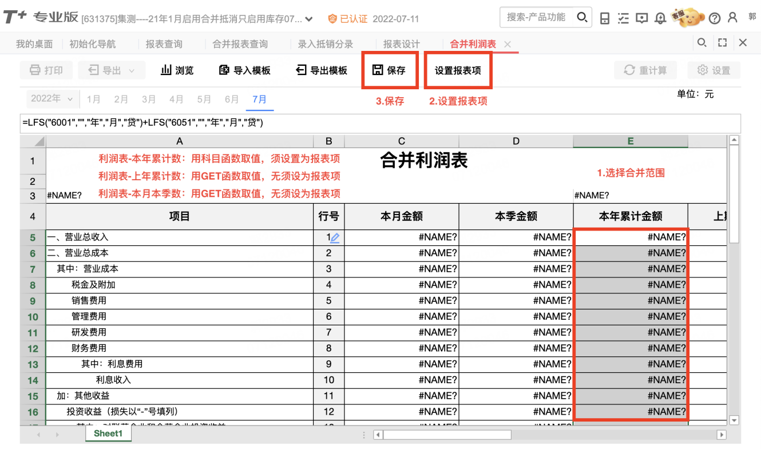Screen dimensions: 761x449
Task: Select the 5月 month tab
Action: (x=204, y=100)
